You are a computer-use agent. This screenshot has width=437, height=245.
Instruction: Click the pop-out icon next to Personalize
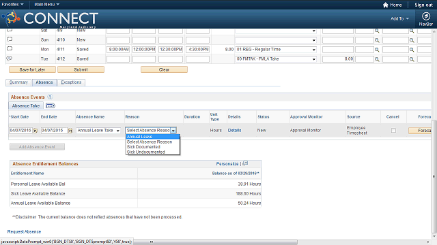[245, 163]
